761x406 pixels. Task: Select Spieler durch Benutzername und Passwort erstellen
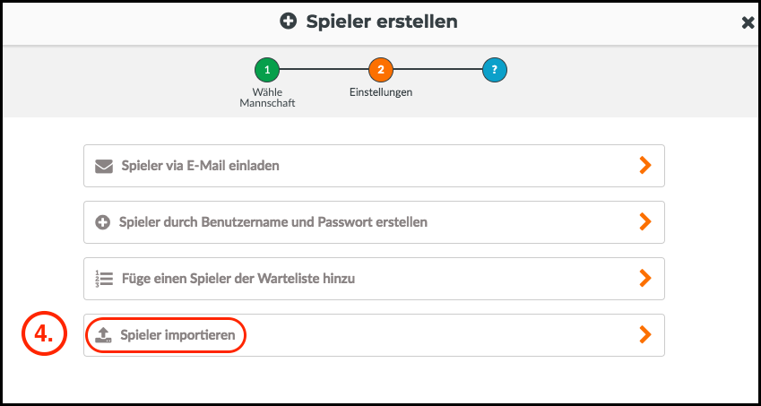[374, 222]
